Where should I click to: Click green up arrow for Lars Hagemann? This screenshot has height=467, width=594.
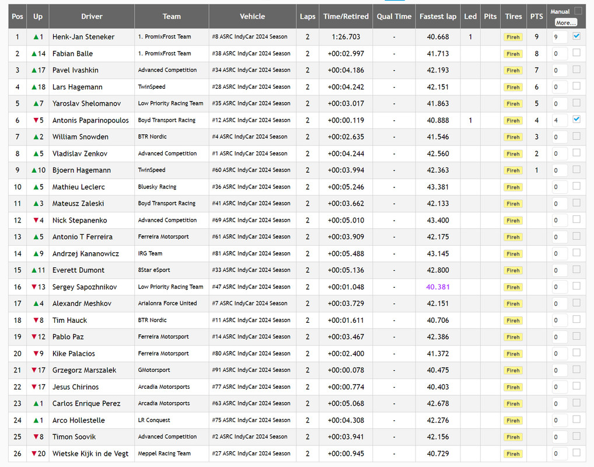pos(34,87)
